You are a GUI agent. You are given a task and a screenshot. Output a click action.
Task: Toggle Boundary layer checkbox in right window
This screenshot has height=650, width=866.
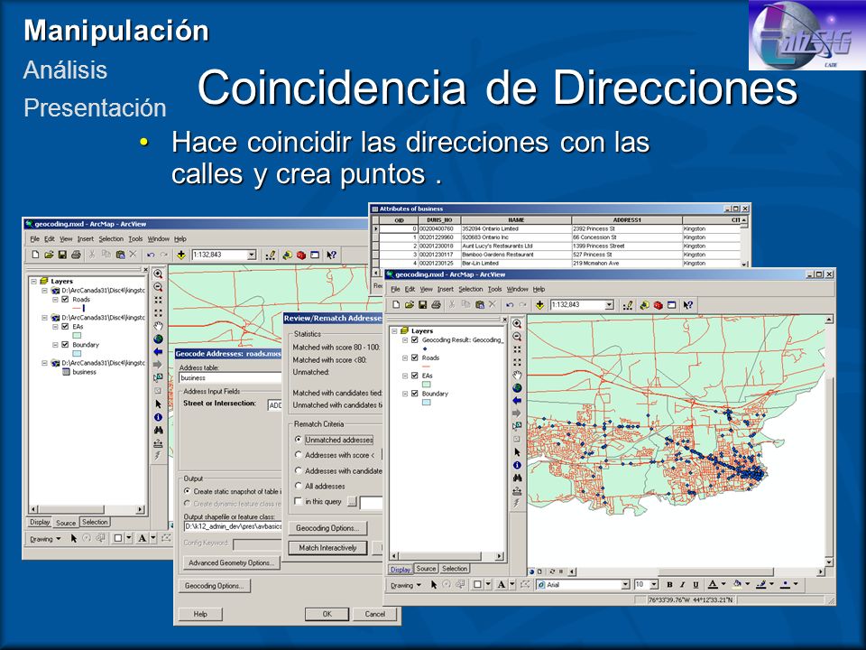(x=415, y=394)
